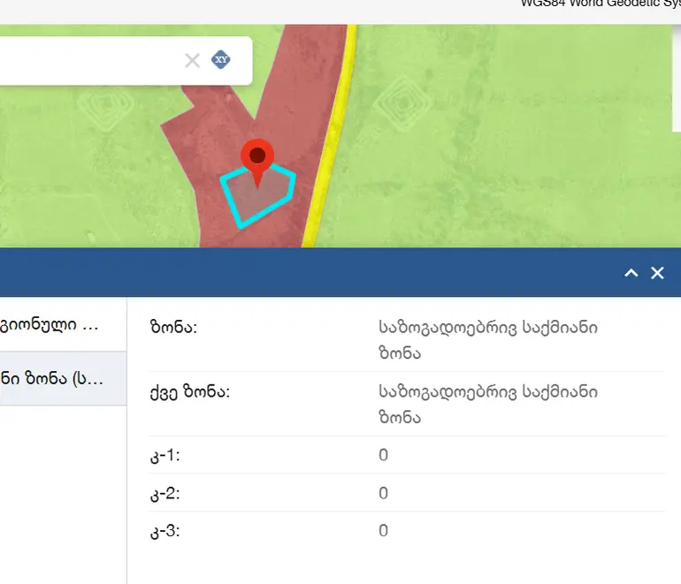681x584 pixels.
Task: Click the red location pin on map
Action: coord(257,163)
